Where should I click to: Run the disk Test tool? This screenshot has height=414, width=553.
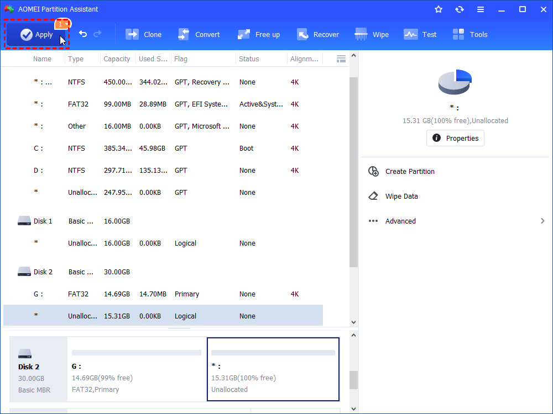[x=420, y=34]
